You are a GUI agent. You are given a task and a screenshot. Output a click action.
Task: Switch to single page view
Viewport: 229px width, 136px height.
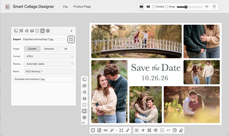click(x=141, y=7)
